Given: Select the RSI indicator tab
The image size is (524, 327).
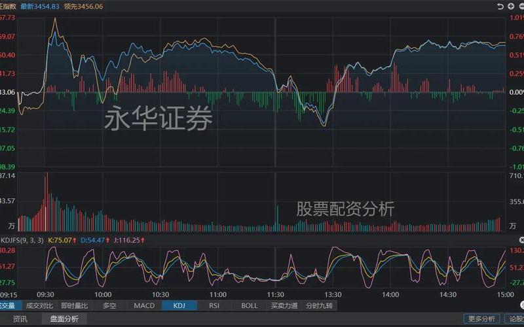Looking at the screenshot, I should 214,305.
